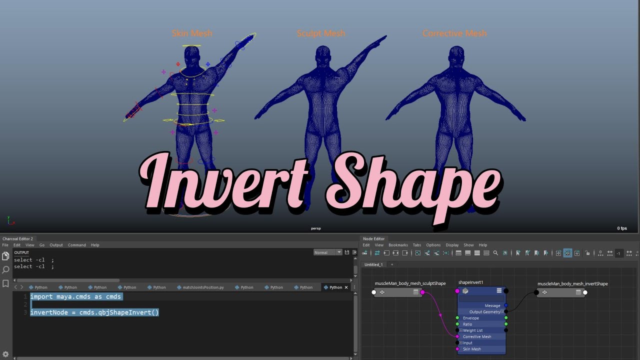Open Charcoal Editor settings gear
The height and width of the screenshot is (360, 640).
[5, 354]
